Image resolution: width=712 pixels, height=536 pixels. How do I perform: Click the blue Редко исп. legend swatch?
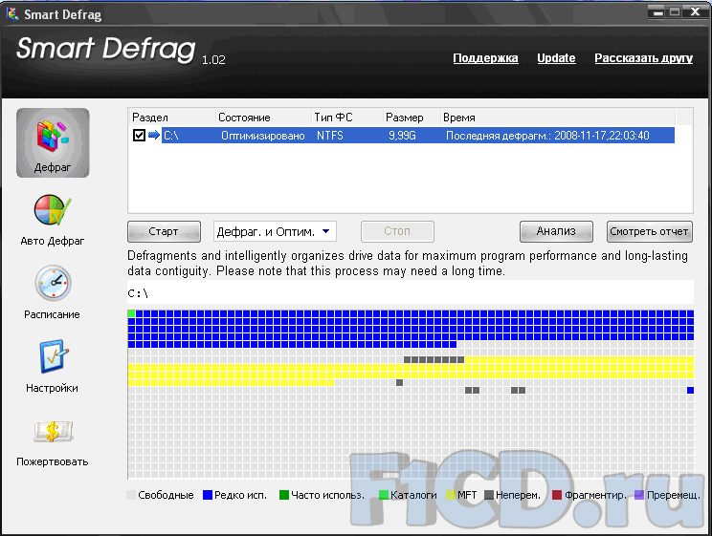pos(208,495)
